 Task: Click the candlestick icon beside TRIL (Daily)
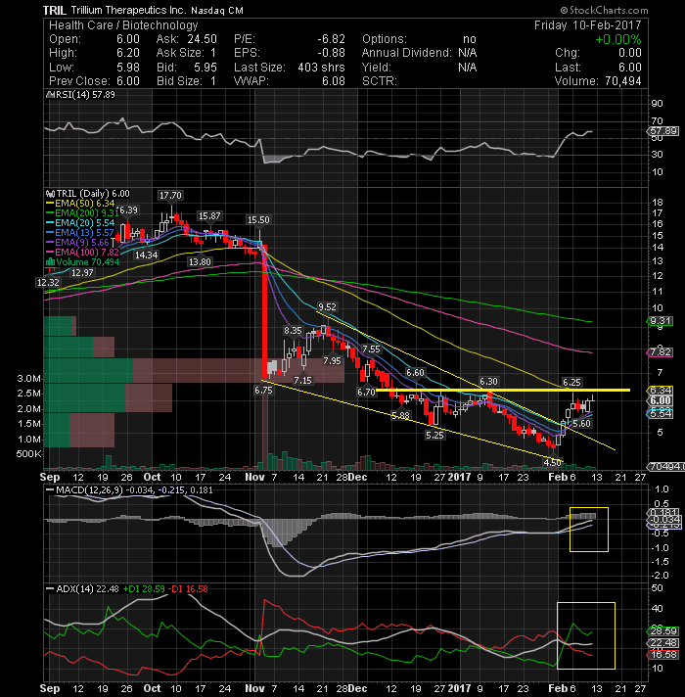[50, 194]
